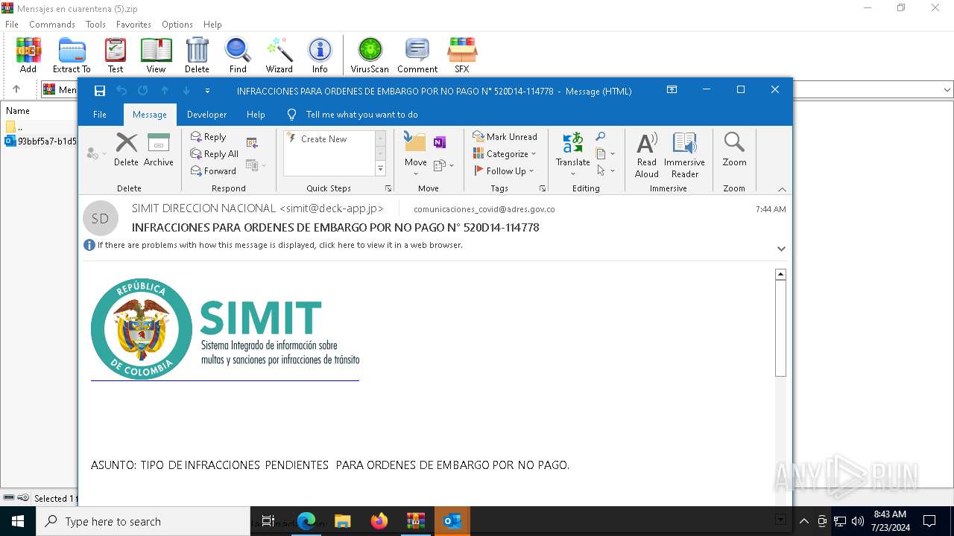Open WinRAR Commands menu
The width and height of the screenshot is (954, 536).
coord(52,25)
